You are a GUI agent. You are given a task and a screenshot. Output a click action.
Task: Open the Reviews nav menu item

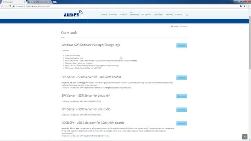169,14
